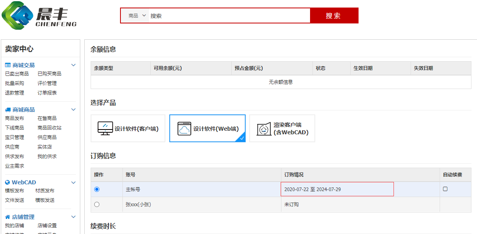Collapse the 商城交易 sidebar section
The width and height of the screenshot is (477, 234).
click(73, 65)
